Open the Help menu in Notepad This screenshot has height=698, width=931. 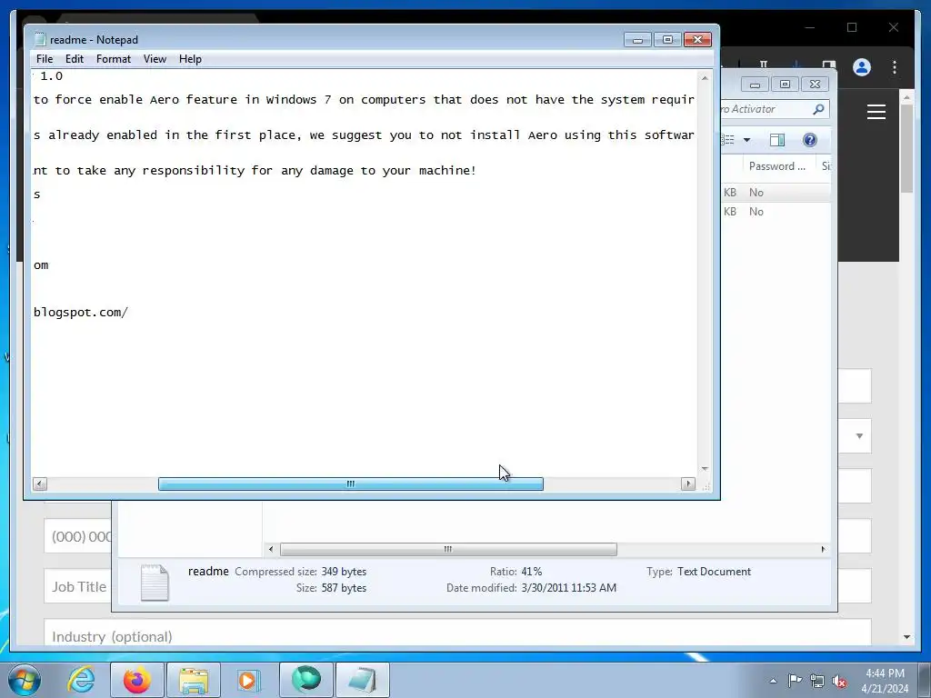tap(190, 59)
